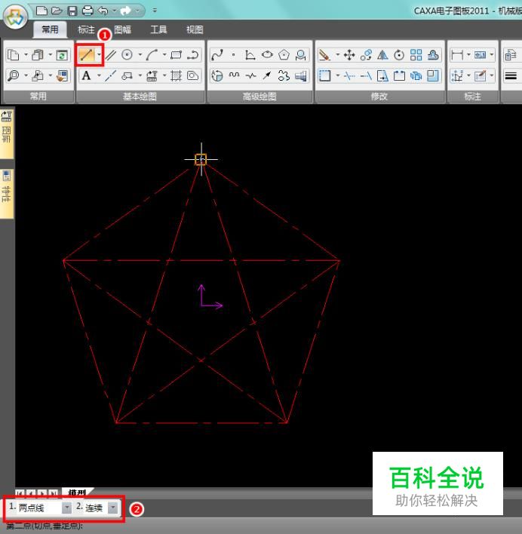
Task: Open the 两点线 line type dropdown
Action: coord(66,508)
